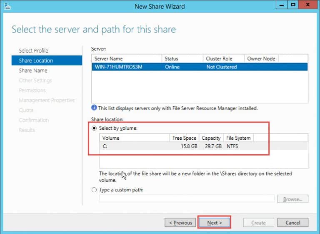Image resolution: width=320 pixels, height=234 pixels.
Task: Click the blue information icon below the server list
Action: click(94, 108)
